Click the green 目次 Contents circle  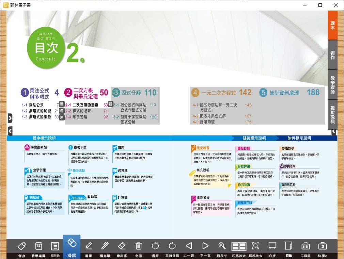pos(46,47)
